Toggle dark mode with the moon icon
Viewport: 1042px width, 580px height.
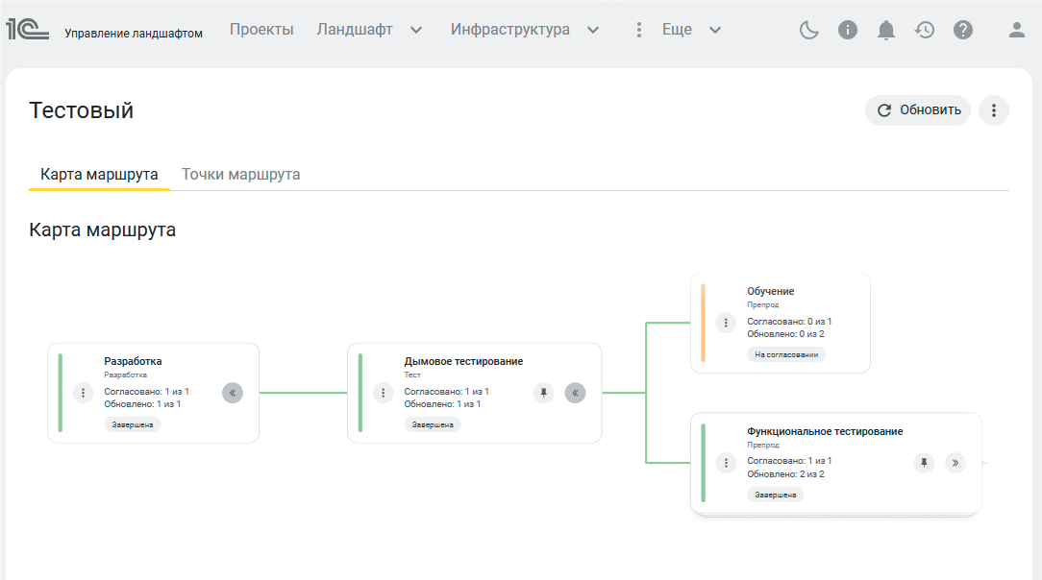[808, 30]
